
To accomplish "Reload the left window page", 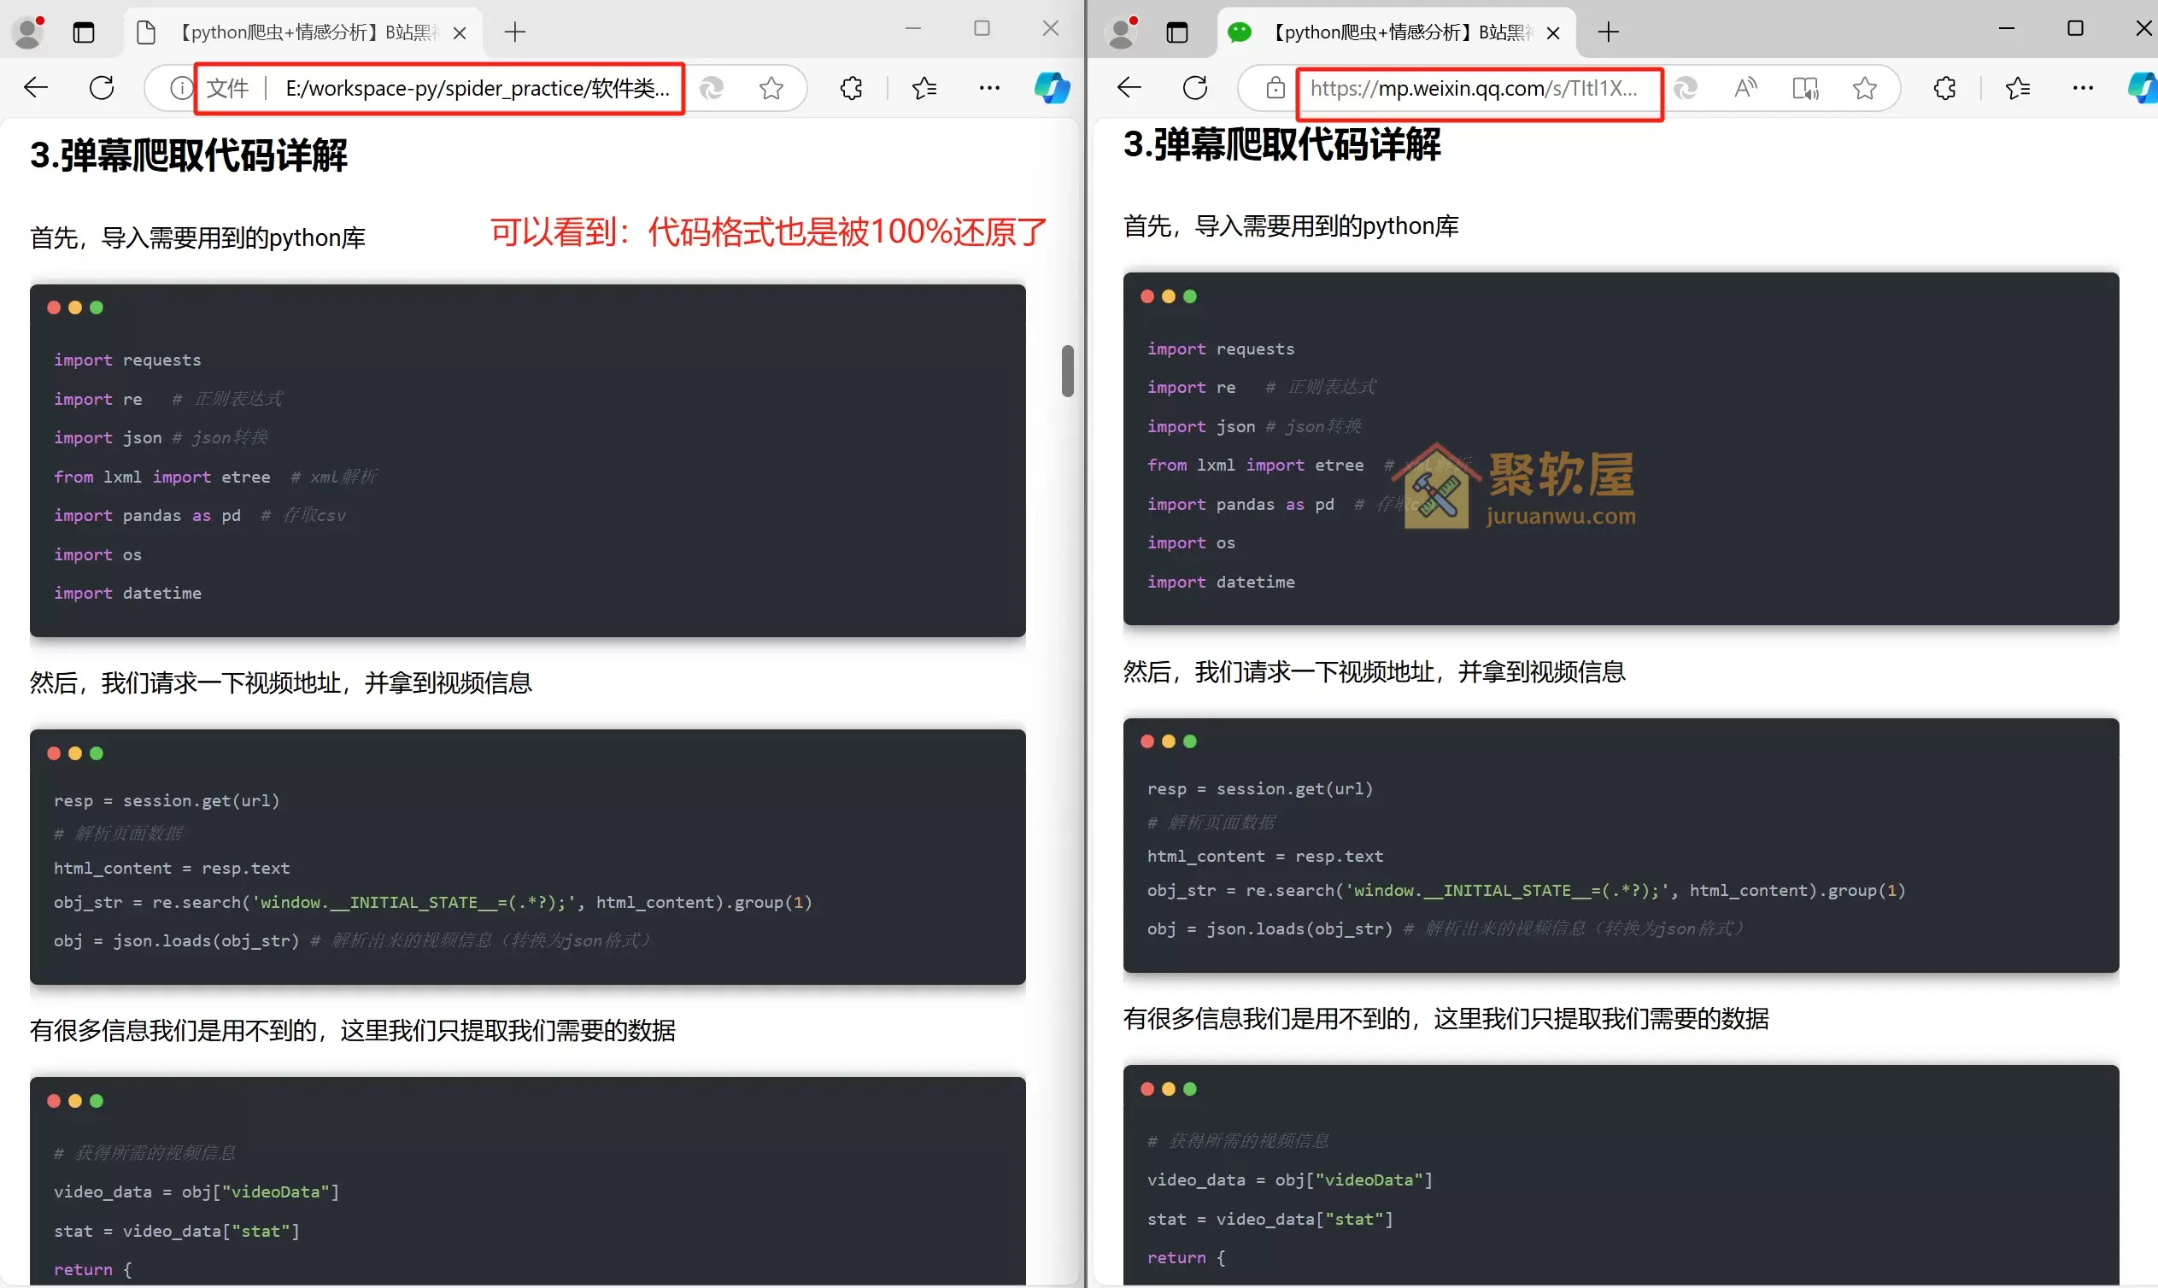I will (102, 87).
